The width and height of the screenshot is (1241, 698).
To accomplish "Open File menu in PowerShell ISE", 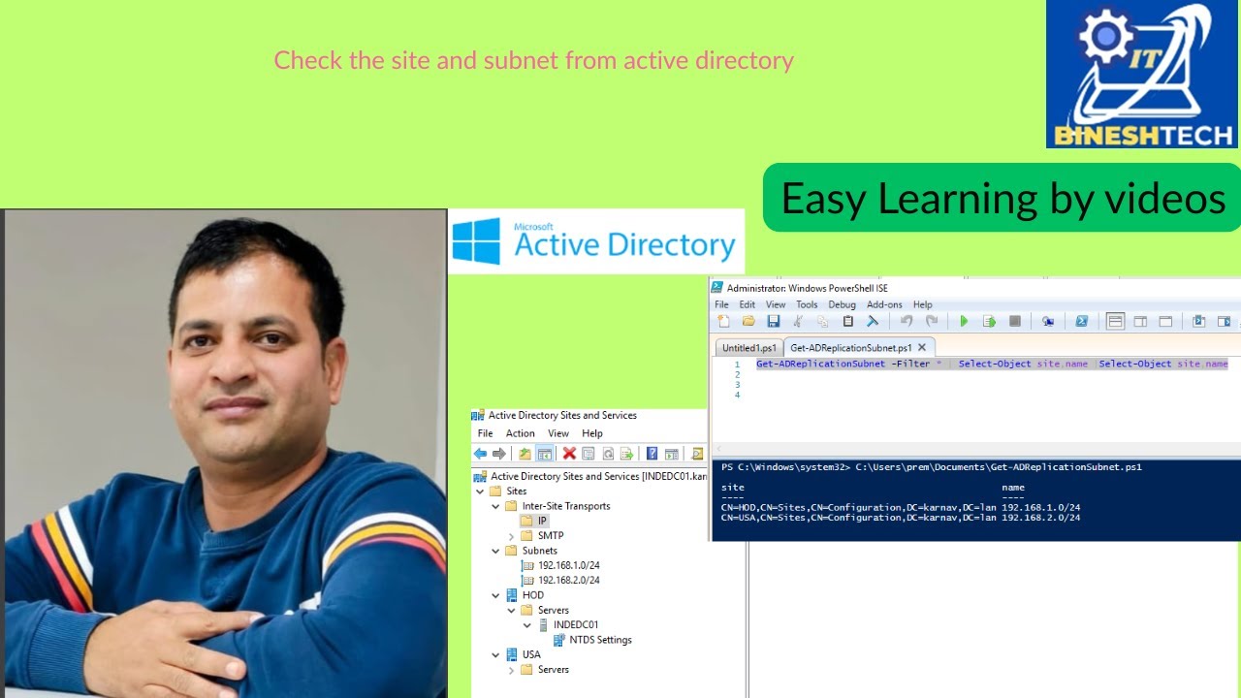I will click(x=721, y=304).
